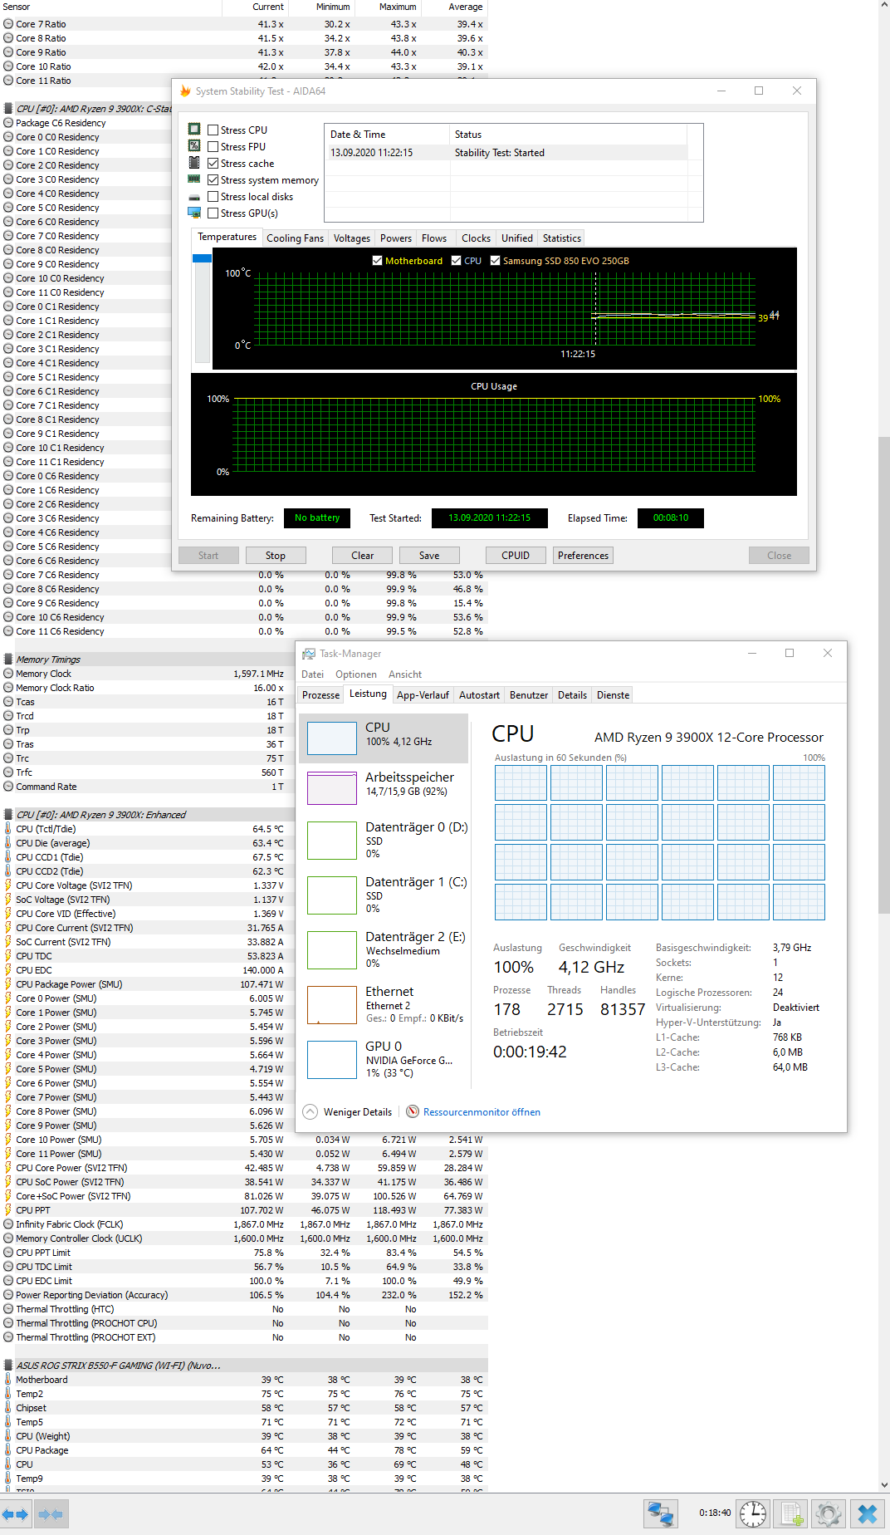Switch to the Prozesse tab in Task-Manager
This screenshot has height=1535, width=890.
[x=320, y=695]
